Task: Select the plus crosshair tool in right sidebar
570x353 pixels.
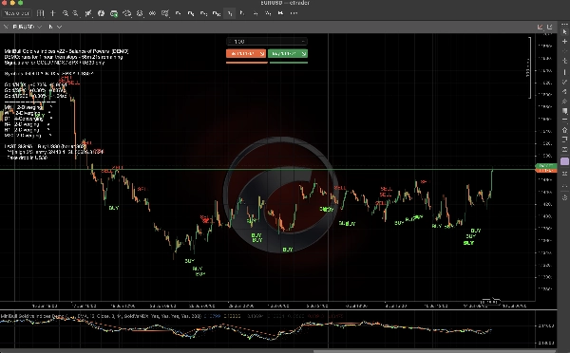Action: tap(564, 42)
